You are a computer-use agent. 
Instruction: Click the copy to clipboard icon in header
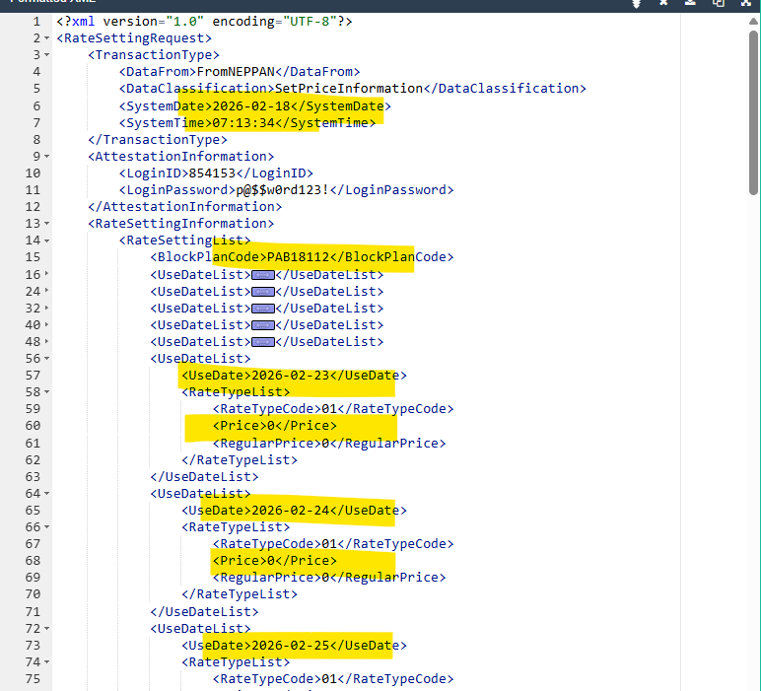click(x=719, y=2)
